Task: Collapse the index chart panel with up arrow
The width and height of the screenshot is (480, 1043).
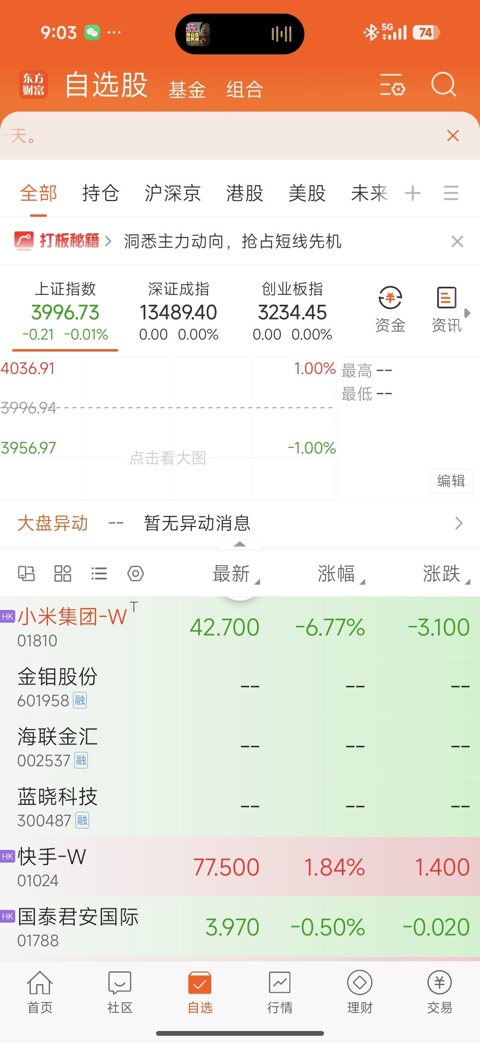Action: tap(240, 544)
